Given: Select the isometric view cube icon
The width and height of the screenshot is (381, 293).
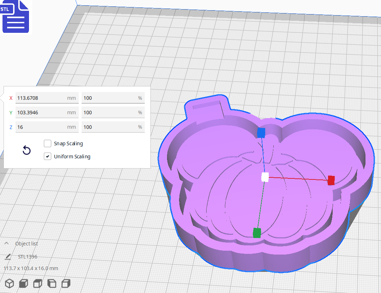Looking at the screenshot, I should click(x=10, y=283).
